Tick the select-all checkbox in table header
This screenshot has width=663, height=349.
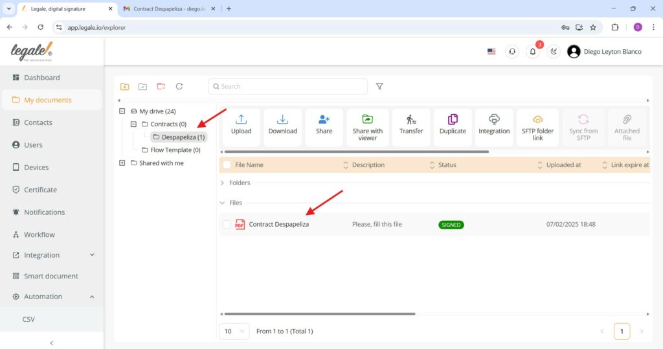(x=227, y=164)
